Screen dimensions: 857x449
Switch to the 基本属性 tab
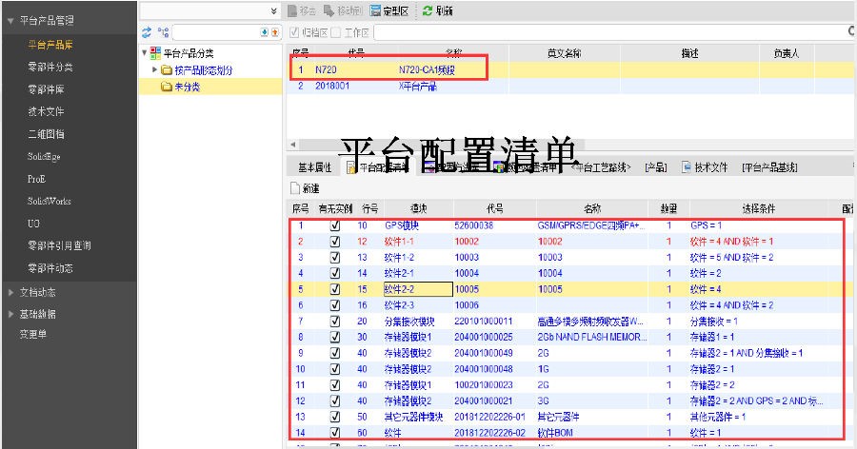tap(314, 167)
